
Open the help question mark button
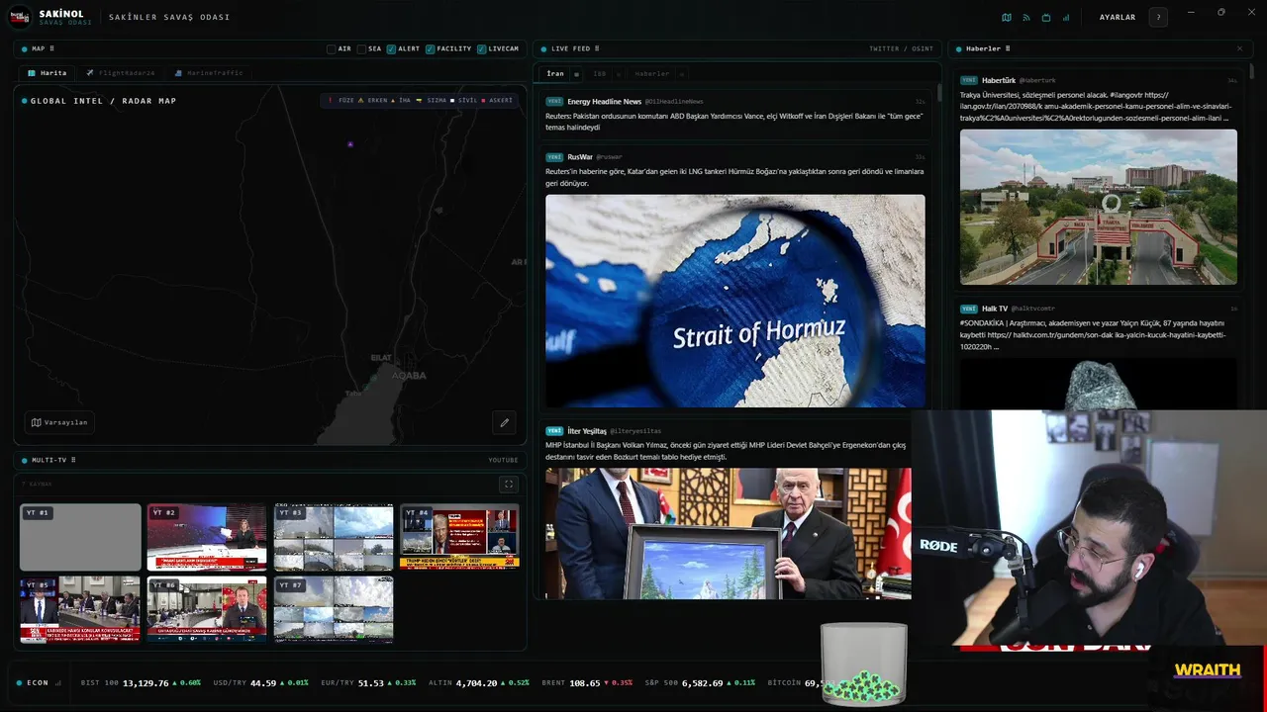coord(1158,17)
